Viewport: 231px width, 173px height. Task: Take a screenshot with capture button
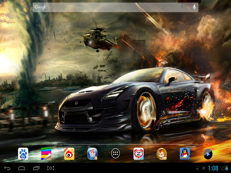pos(51,168)
